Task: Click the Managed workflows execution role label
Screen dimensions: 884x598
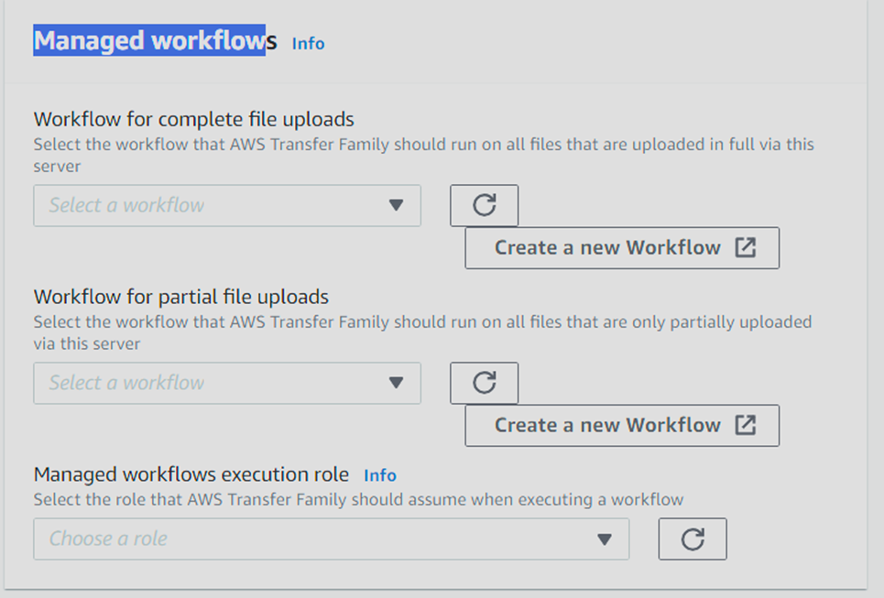Action: click(191, 474)
